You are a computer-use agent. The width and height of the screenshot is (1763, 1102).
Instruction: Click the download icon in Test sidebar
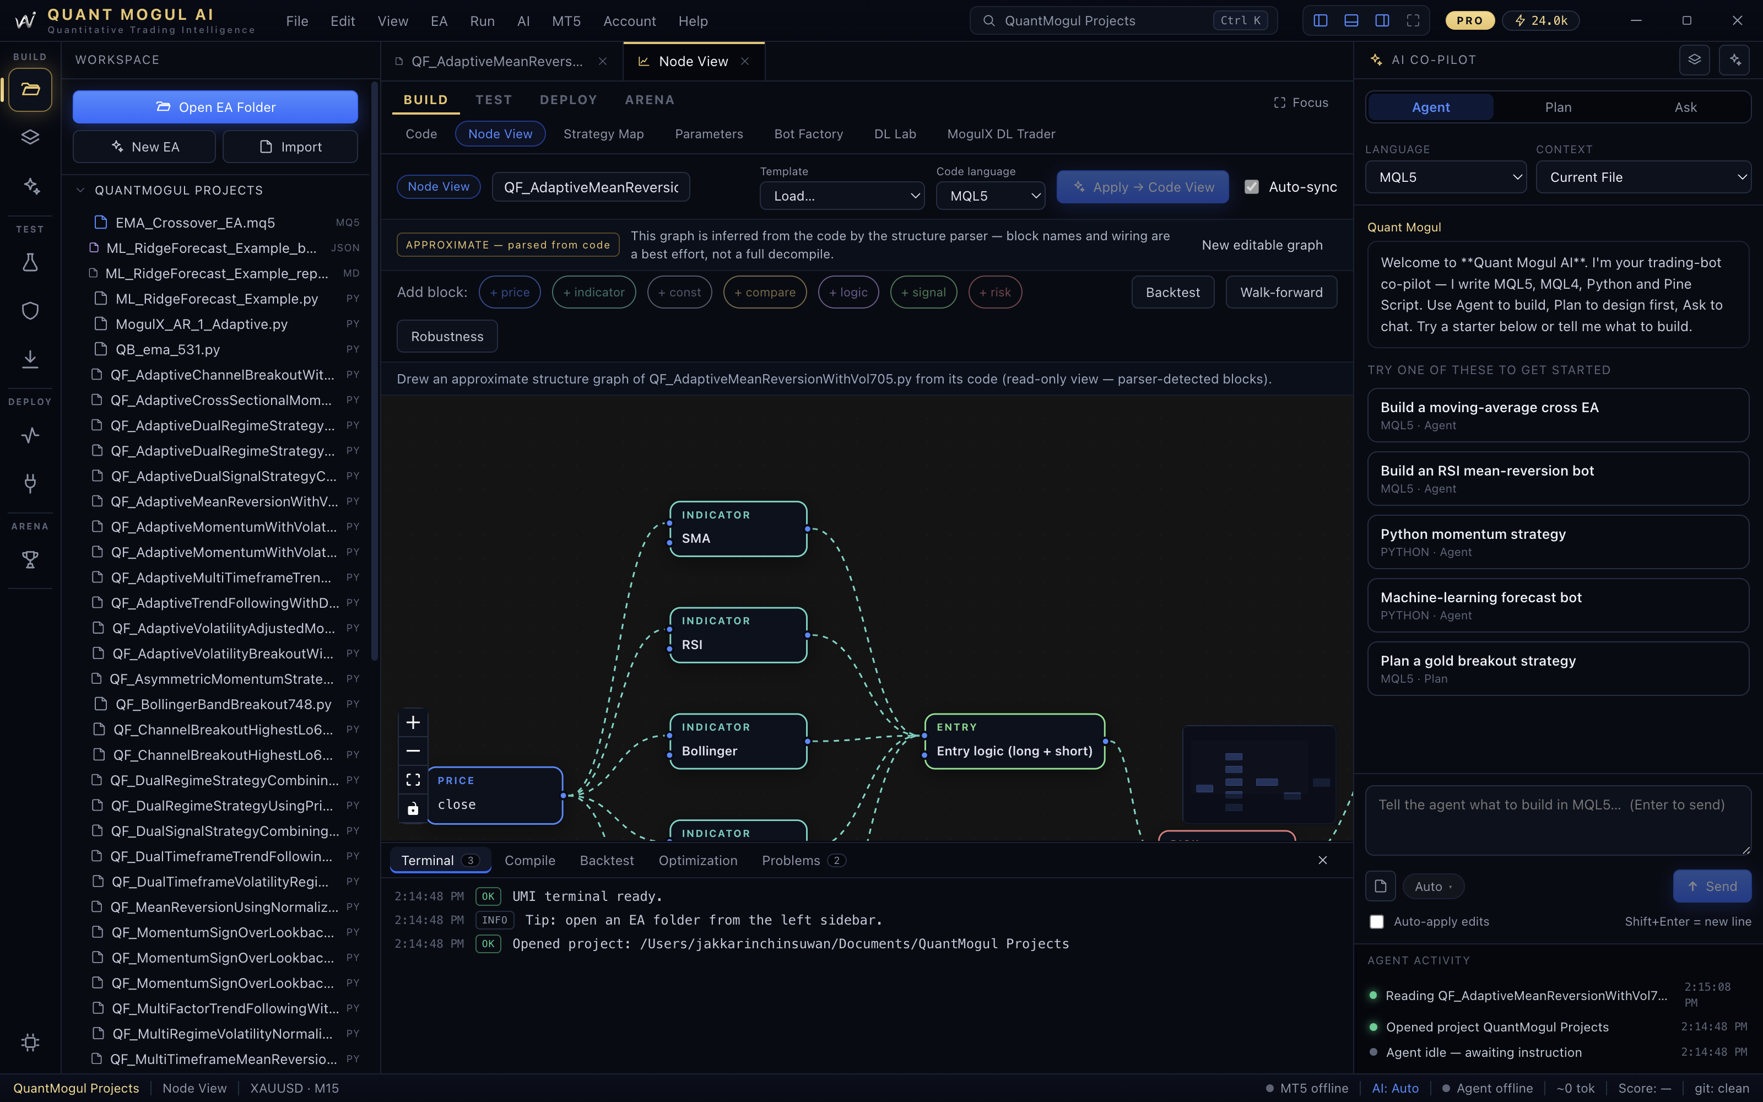click(30, 359)
